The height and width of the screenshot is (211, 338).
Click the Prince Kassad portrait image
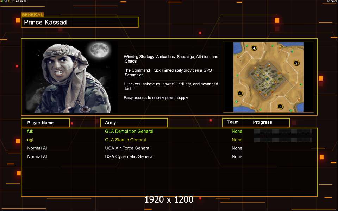[71, 77]
